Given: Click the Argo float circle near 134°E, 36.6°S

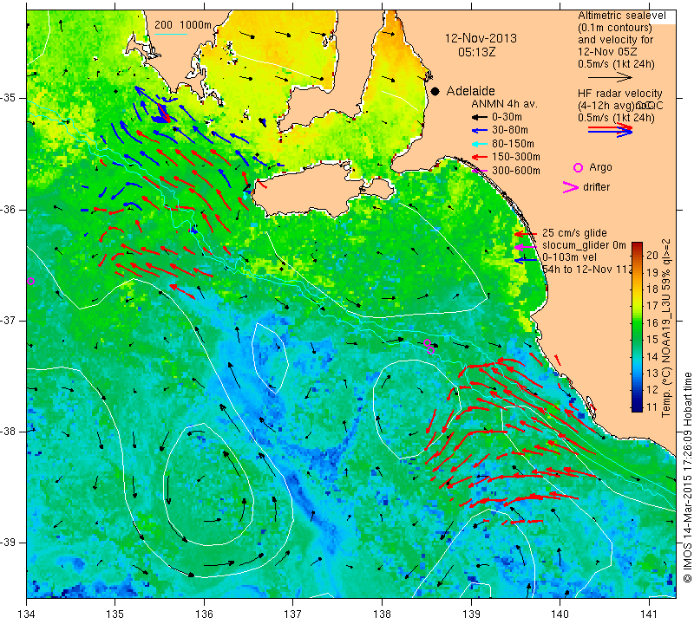Looking at the screenshot, I should click(x=30, y=282).
